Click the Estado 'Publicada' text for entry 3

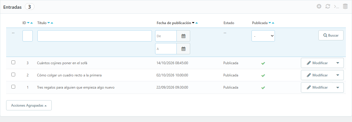[231, 63]
